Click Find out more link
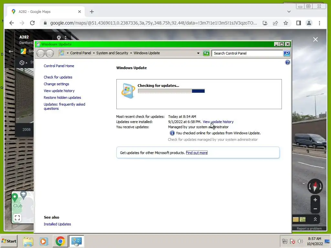The height and width of the screenshot is (248, 331). point(197,153)
